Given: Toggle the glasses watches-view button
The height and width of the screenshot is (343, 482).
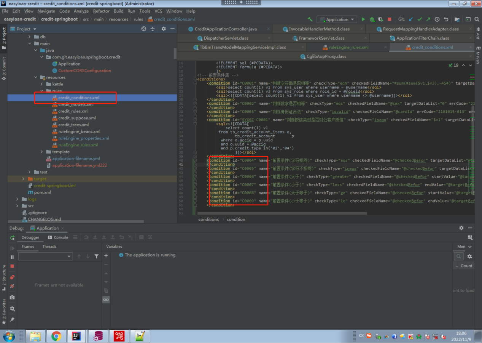Looking at the screenshot, I should [x=106, y=300].
